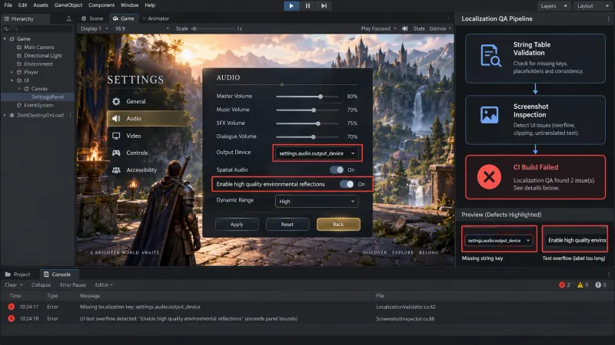Screen dimensions: 615x345
Task: Click the String Table Validation document icon
Action: [x=490, y=55]
